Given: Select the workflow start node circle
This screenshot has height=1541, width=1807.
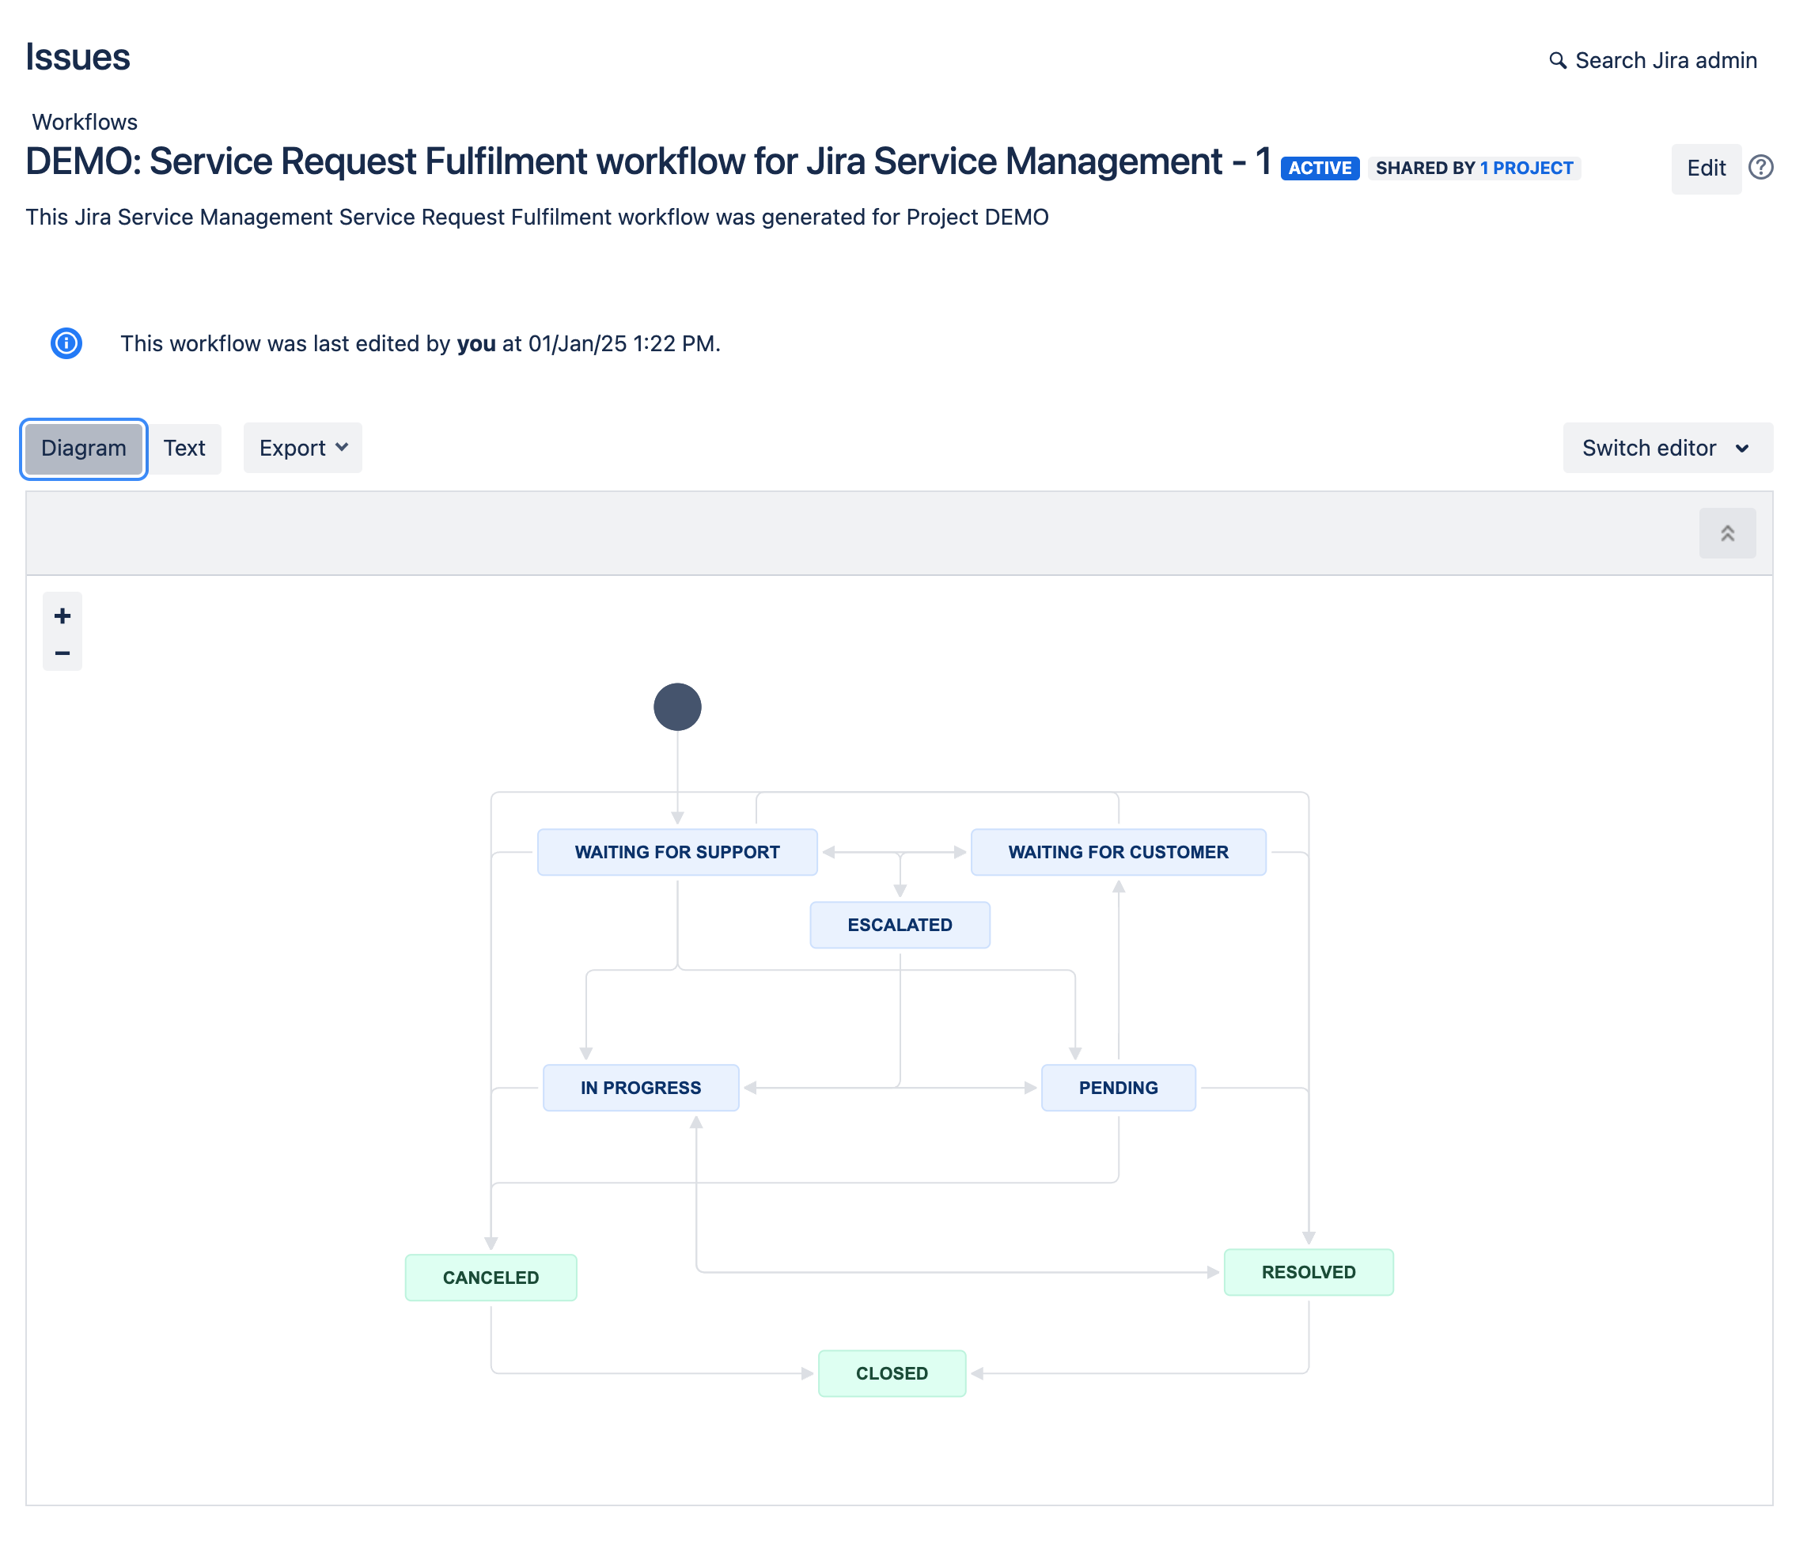Looking at the screenshot, I should point(676,706).
